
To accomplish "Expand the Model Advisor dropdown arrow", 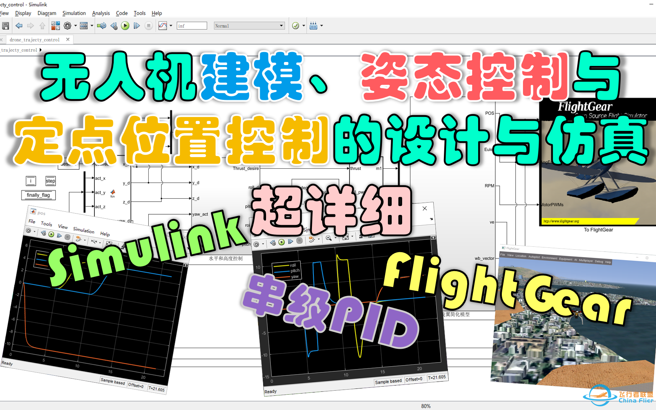I will [x=304, y=26].
